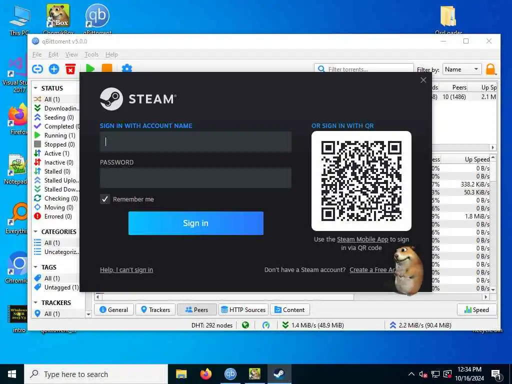The height and width of the screenshot is (384, 512).
Task: Collapse the TRACKERS section
Action: 35,302
